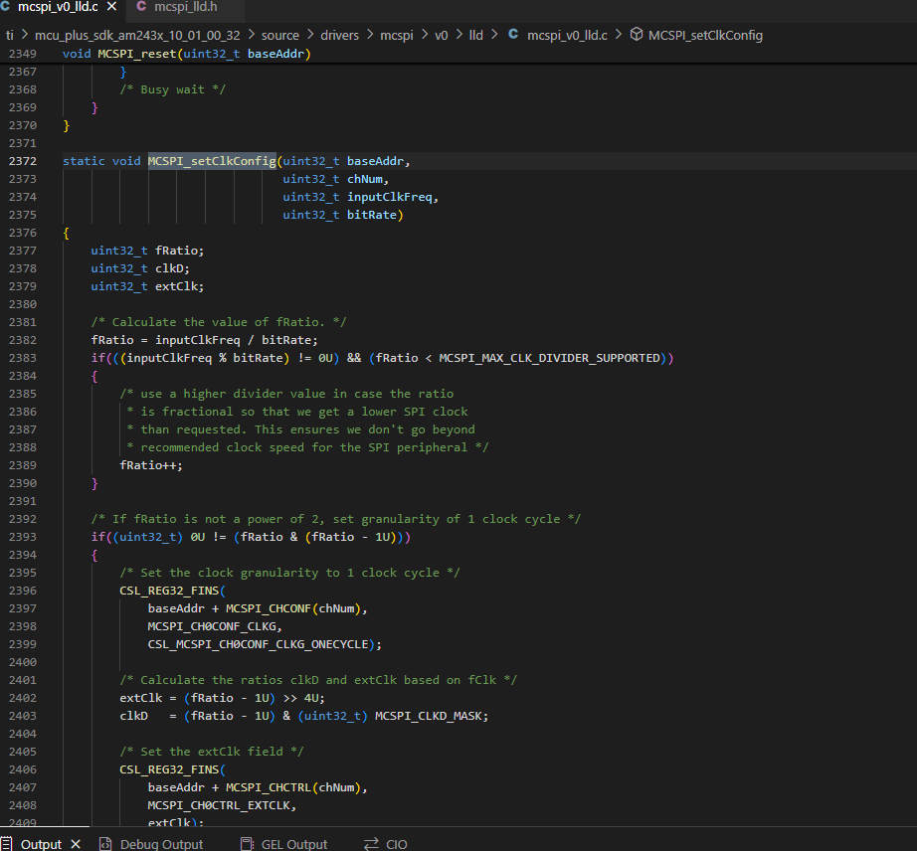Click 'fRatio' declaration on line 2377
Viewport: 917px width, 851px height.
[x=176, y=251]
